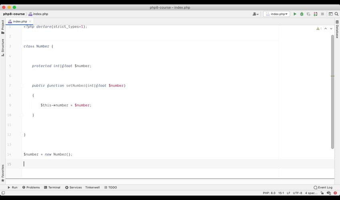Collapse the class Number fold marker
Viewport: 340px width, 200px height.
coord(22,46)
